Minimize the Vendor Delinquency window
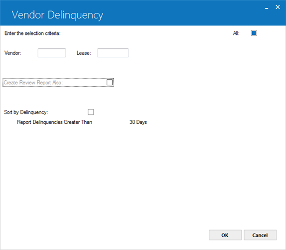Image resolution: width=286 pixels, height=250 pixels. click(267, 7)
